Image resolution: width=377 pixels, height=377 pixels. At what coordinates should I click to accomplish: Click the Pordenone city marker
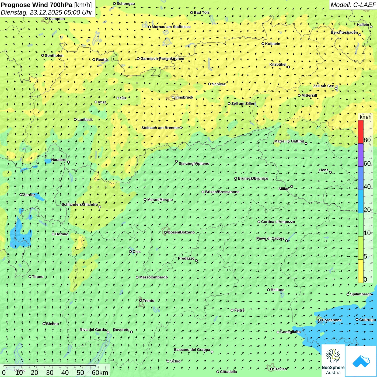[x=320, y=320]
